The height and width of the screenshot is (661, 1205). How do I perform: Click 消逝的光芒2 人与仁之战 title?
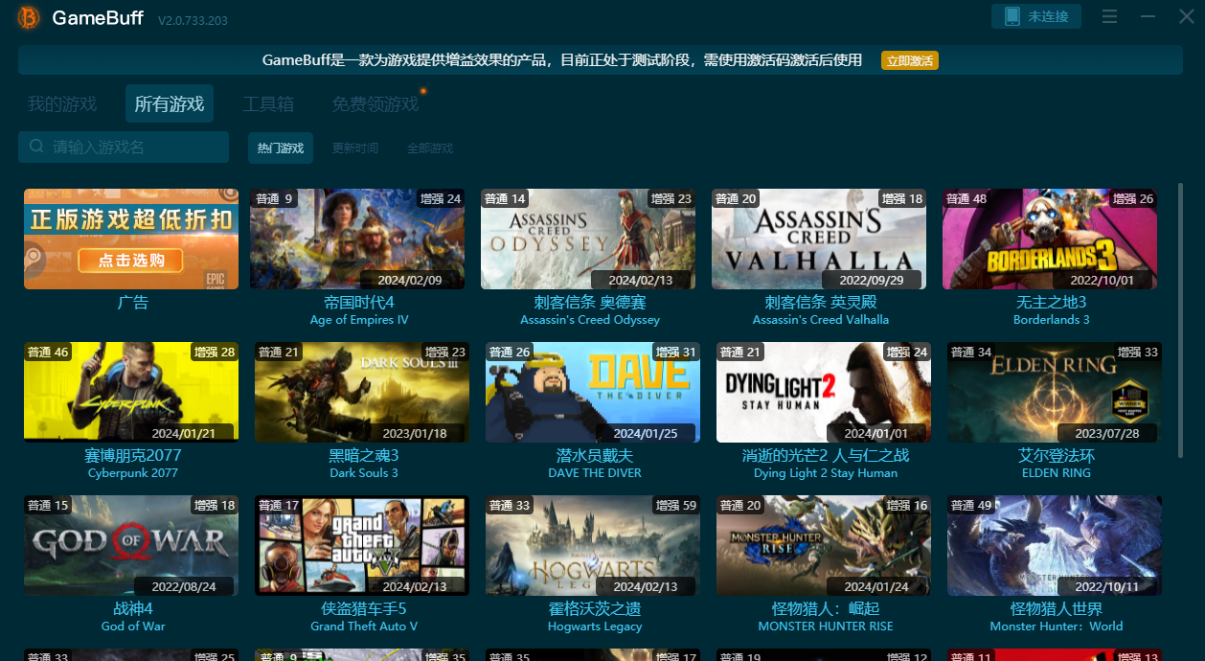pyautogui.click(x=826, y=455)
